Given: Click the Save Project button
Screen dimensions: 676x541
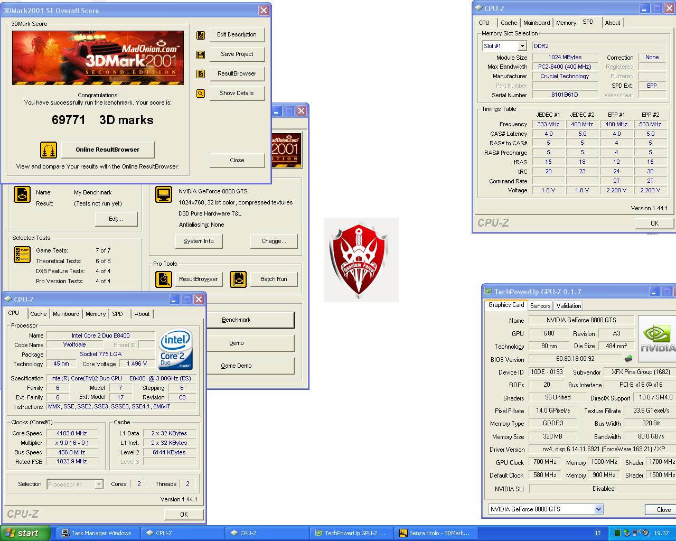Looking at the screenshot, I should click(x=237, y=54).
